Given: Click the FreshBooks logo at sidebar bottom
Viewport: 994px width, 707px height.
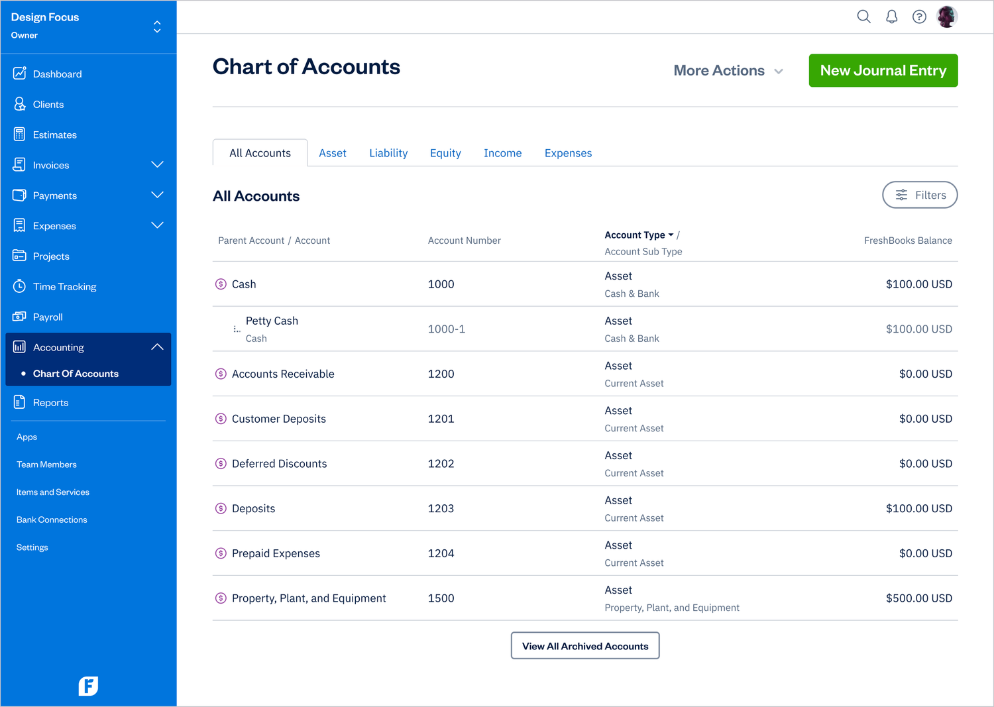Looking at the screenshot, I should pyautogui.click(x=88, y=686).
